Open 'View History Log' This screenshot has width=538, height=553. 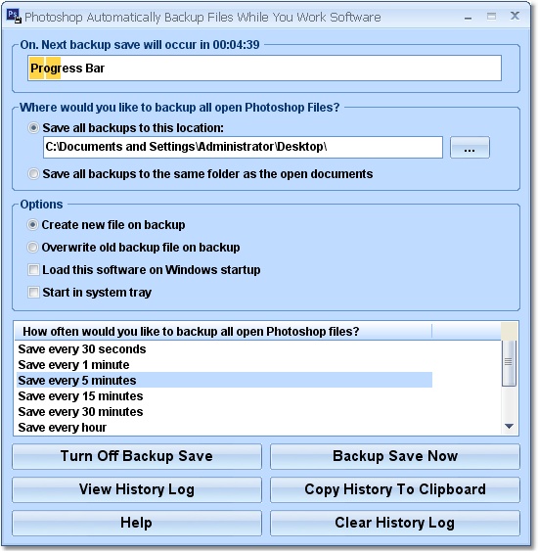click(137, 489)
